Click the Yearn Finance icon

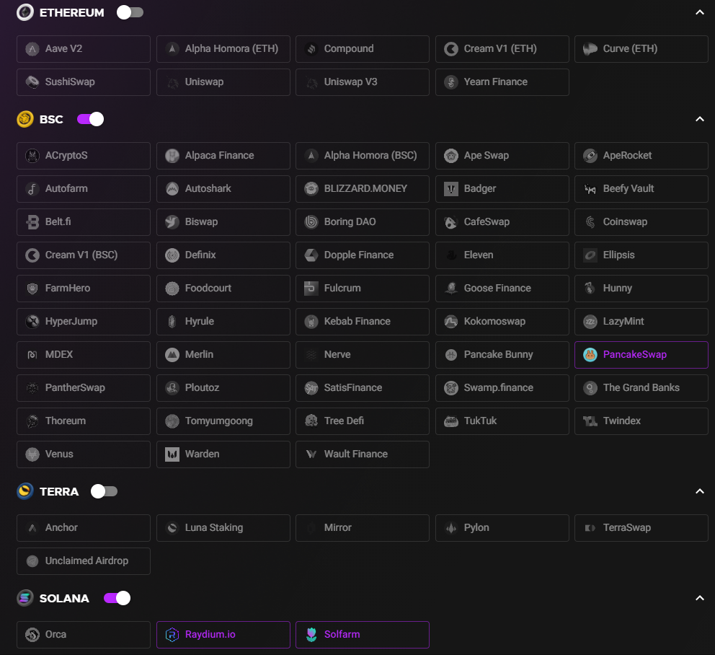[x=451, y=82]
